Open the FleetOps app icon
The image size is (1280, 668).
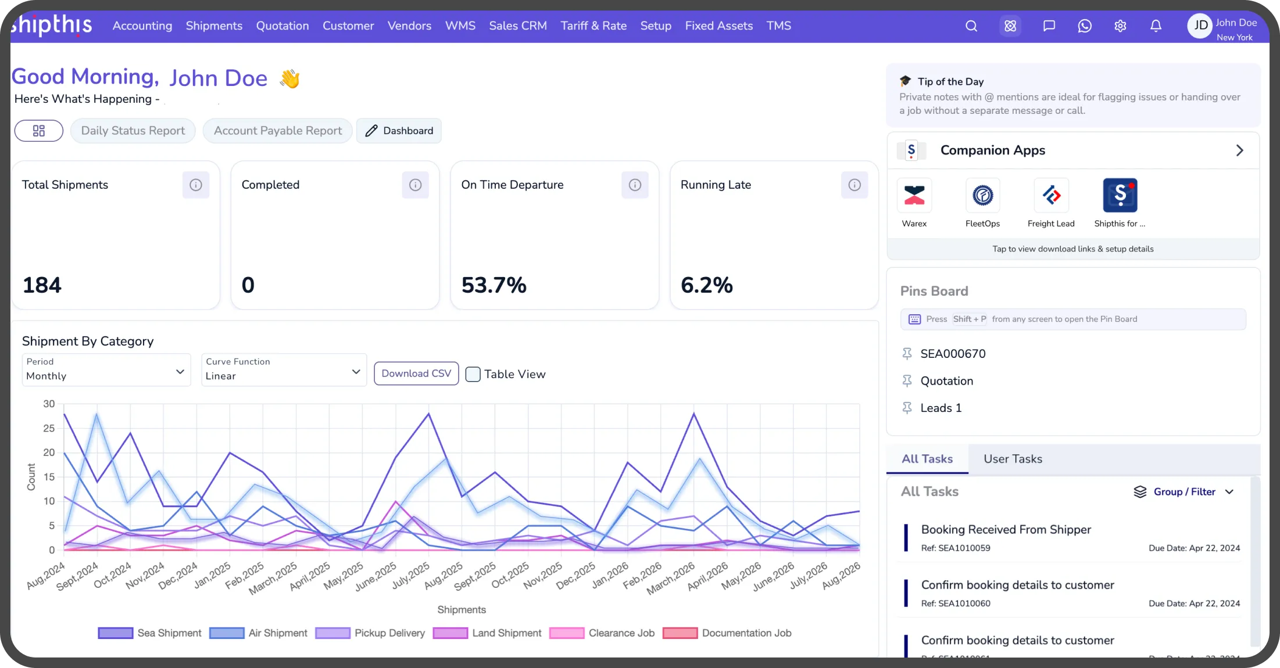point(982,196)
